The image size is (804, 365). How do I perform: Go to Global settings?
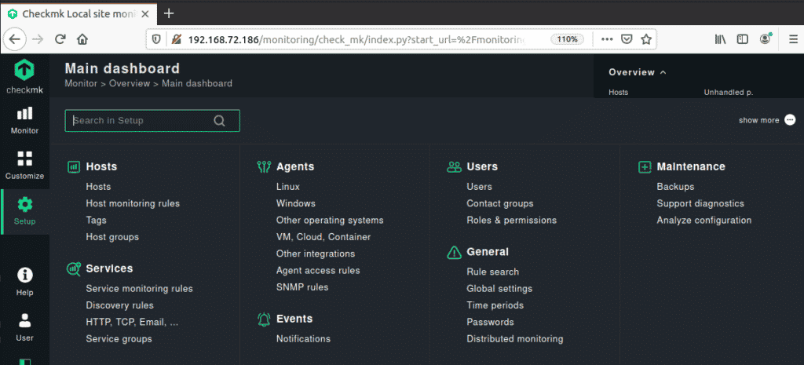[499, 289]
